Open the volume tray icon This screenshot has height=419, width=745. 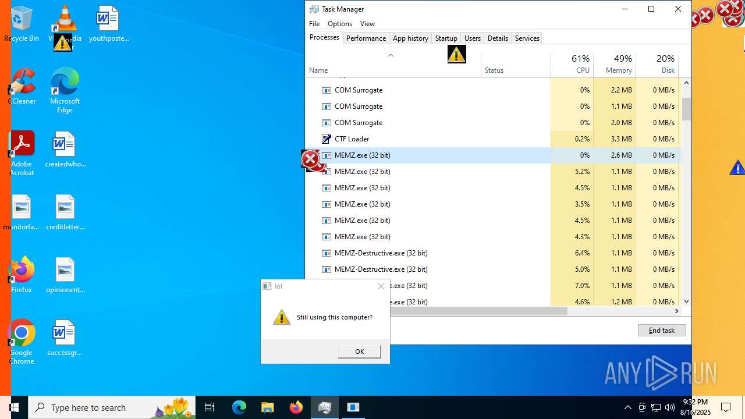click(x=670, y=407)
